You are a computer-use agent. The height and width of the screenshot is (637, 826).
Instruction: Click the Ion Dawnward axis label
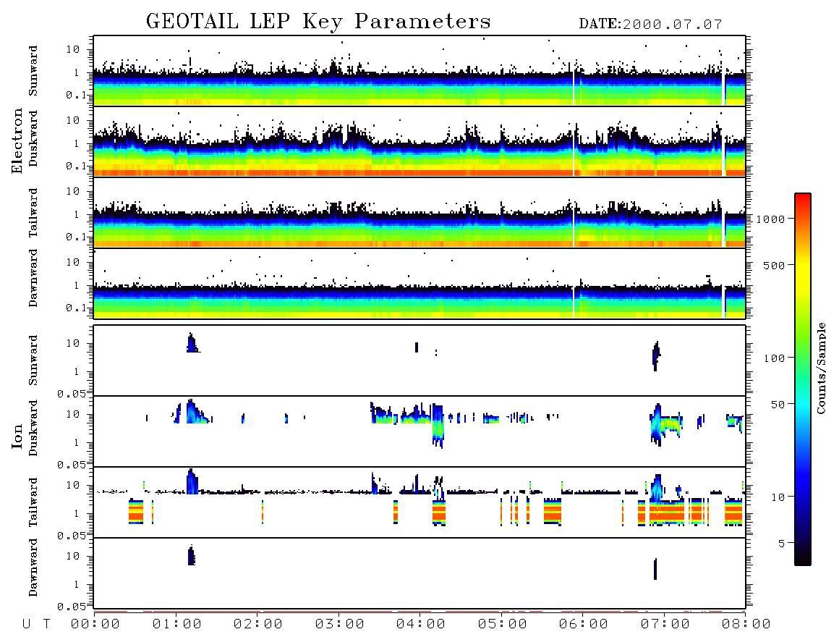point(33,568)
